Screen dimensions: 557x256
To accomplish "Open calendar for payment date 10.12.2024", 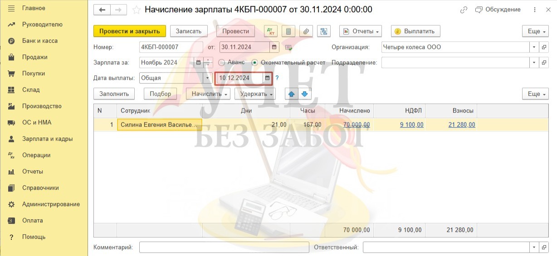I will (x=267, y=78).
